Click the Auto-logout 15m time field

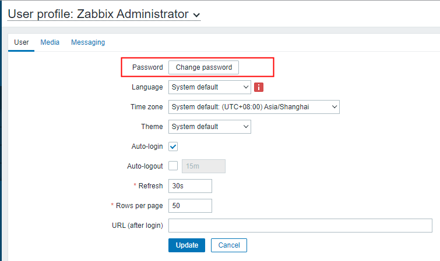(204, 166)
